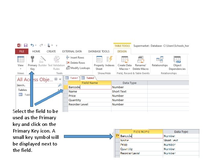Switch to the Table1 document tab
The width and height of the screenshot is (217, 163).
(x=72, y=78)
